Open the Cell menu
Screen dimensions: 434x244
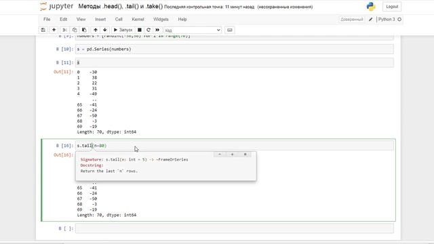(x=119, y=20)
